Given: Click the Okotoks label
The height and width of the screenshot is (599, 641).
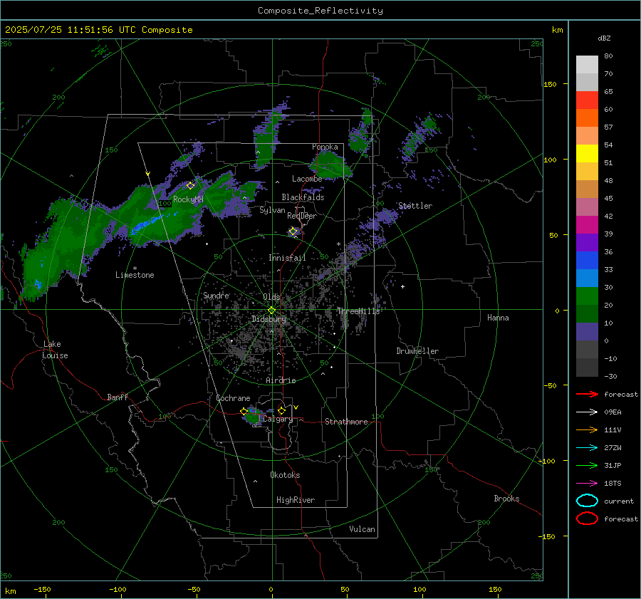Looking at the screenshot, I should (285, 475).
